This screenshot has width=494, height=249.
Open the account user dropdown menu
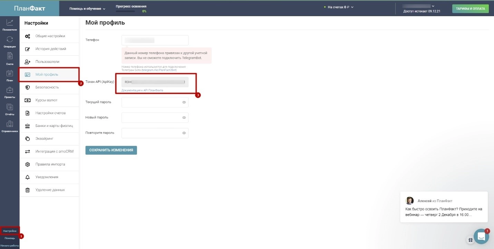(433, 6)
